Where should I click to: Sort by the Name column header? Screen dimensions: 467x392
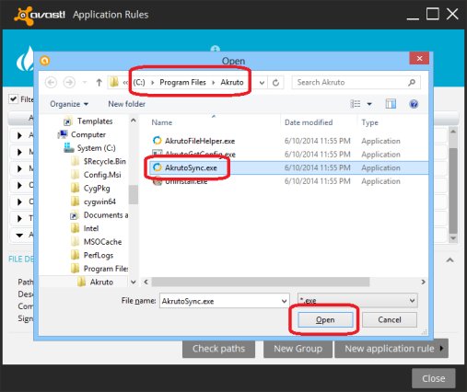[162, 122]
